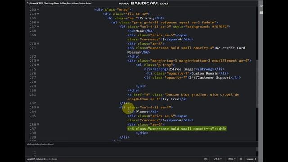Click class="price ae-6" on line 285
This screenshot has height=162, width=288.
coord(156,116)
